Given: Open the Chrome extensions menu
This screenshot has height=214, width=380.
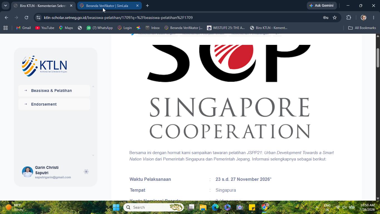Looking at the screenshot, I should click(349, 18).
